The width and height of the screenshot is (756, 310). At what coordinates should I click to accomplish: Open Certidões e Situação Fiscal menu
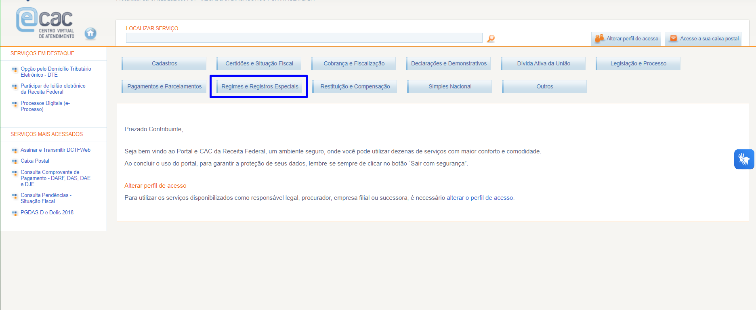[x=259, y=63]
